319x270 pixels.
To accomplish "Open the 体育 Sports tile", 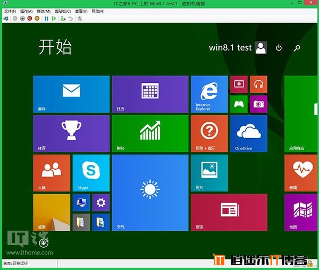I will [71, 133].
